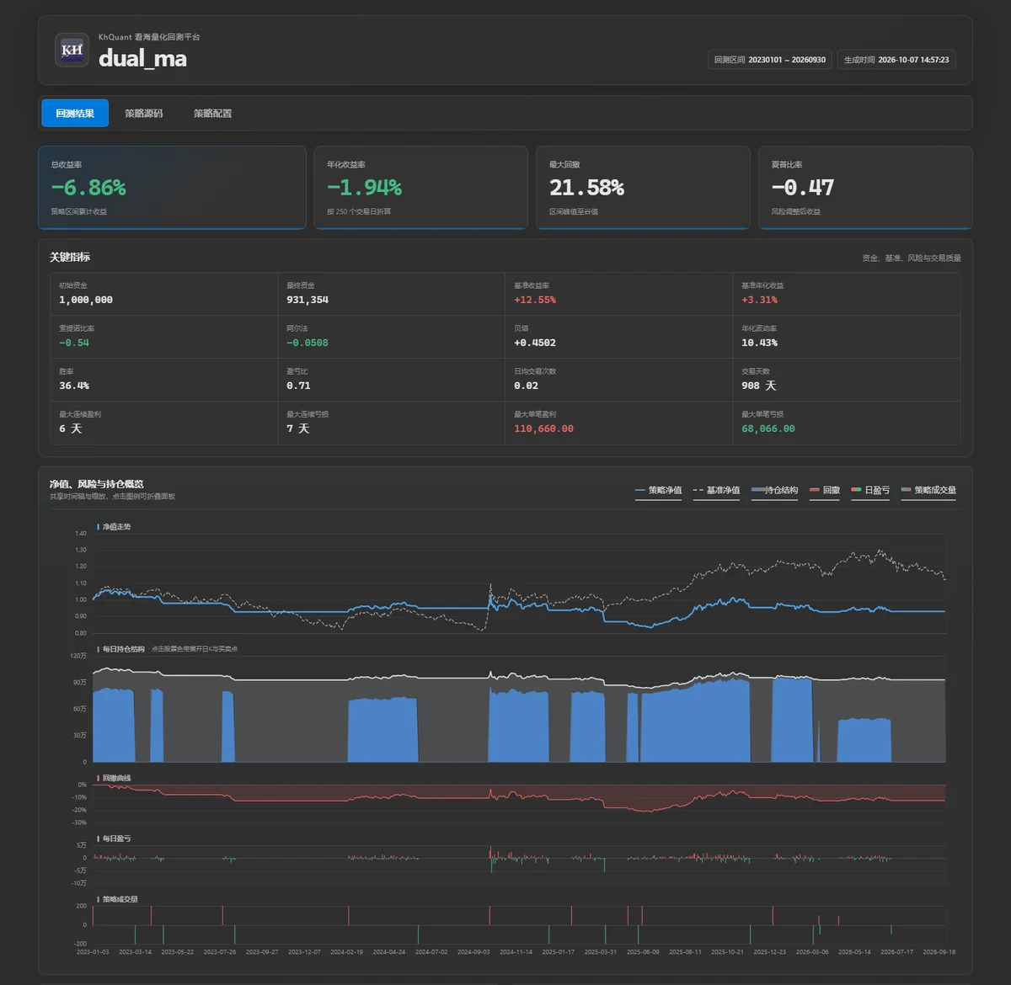
Task: Click the 关键指标 section heading
Action: pos(70,257)
